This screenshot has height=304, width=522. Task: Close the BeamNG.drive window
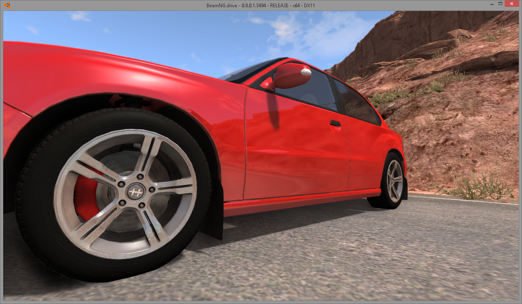click(x=512, y=4)
